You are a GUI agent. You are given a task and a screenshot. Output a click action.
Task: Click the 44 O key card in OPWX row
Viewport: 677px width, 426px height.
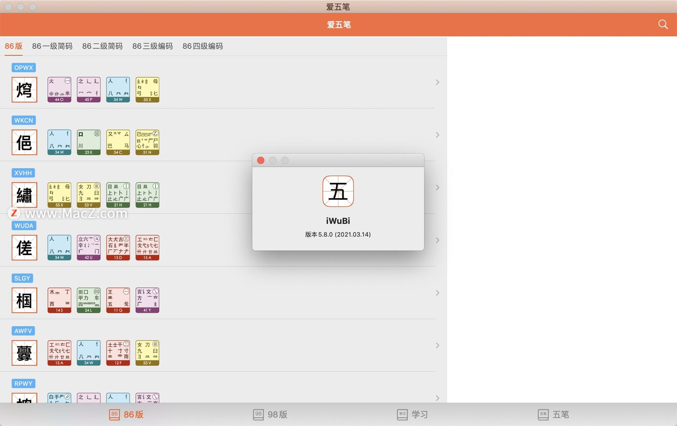click(59, 90)
